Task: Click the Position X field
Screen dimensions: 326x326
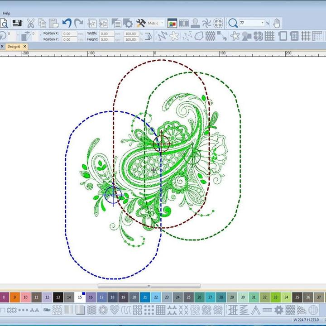Action: pos(70,34)
